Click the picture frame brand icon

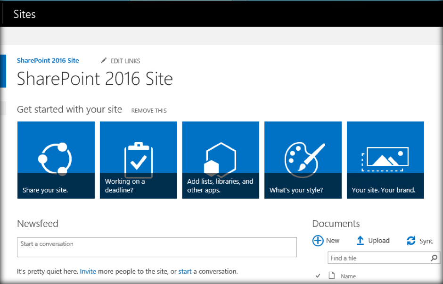click(385, 159)
